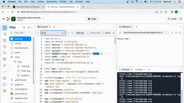Click the editor vertical scrollbar
This screenshot has height=103, width=184.
point(115,41)
